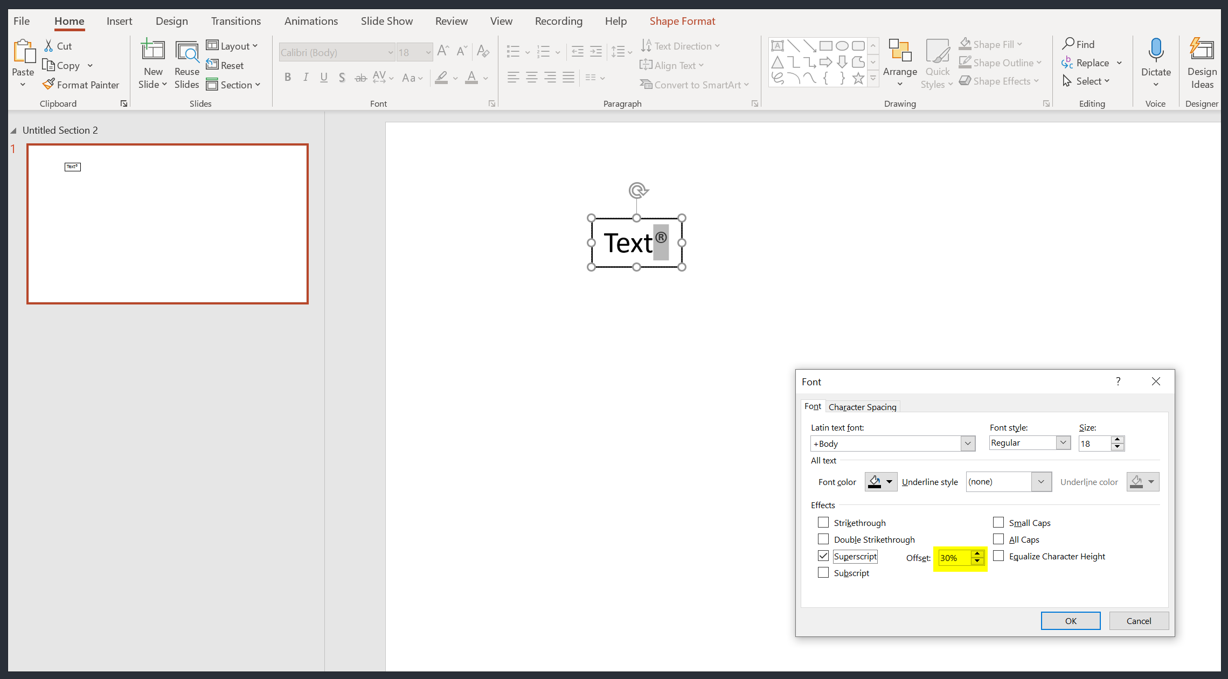Apply the text shadow effect

click(342, 77)
